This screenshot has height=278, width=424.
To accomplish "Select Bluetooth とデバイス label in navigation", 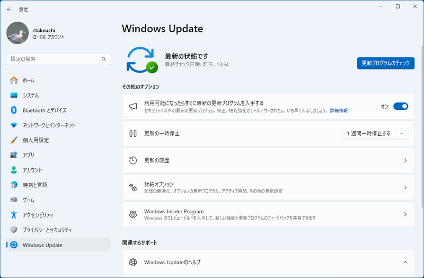I will 45,110.
